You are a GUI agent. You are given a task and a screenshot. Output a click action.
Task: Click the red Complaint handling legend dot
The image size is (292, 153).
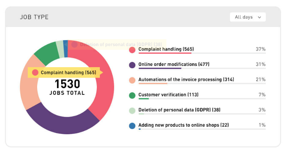point(132,49)
